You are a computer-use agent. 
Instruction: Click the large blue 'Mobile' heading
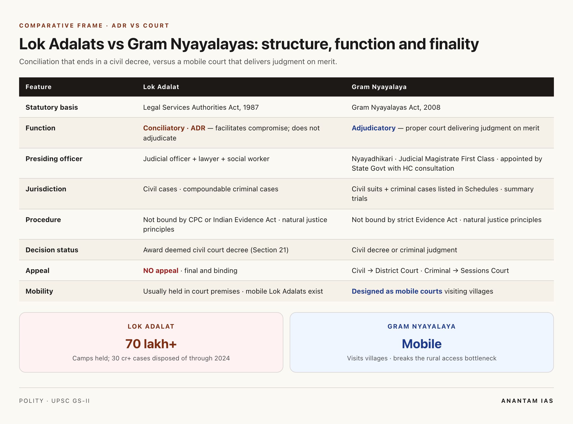coord(422,344)
